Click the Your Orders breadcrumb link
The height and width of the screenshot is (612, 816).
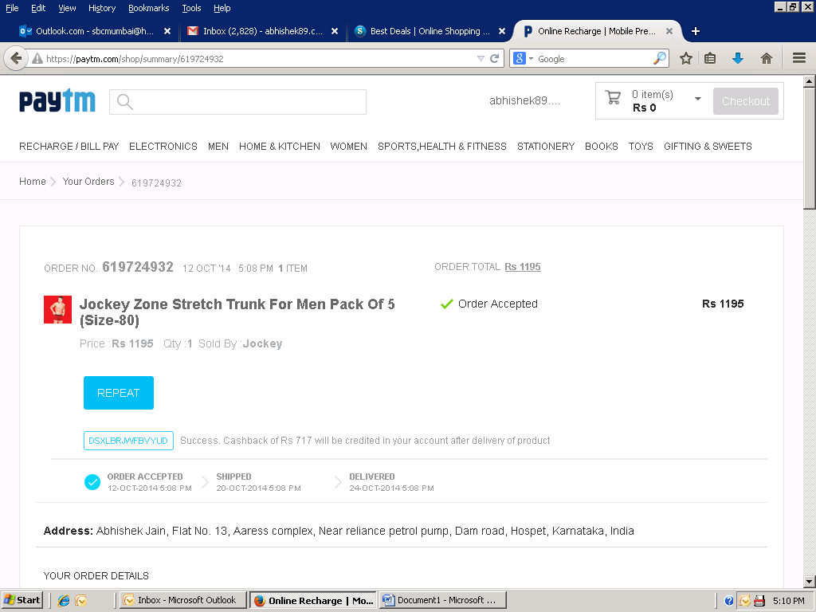click(x=88, y=182)
